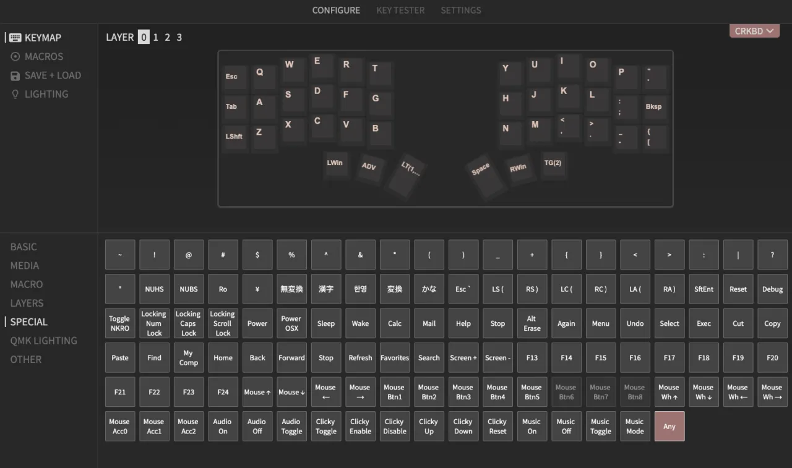Click the Save + Load disk icon
Viewport: 792px width, 468px height.
pos(14,75)
